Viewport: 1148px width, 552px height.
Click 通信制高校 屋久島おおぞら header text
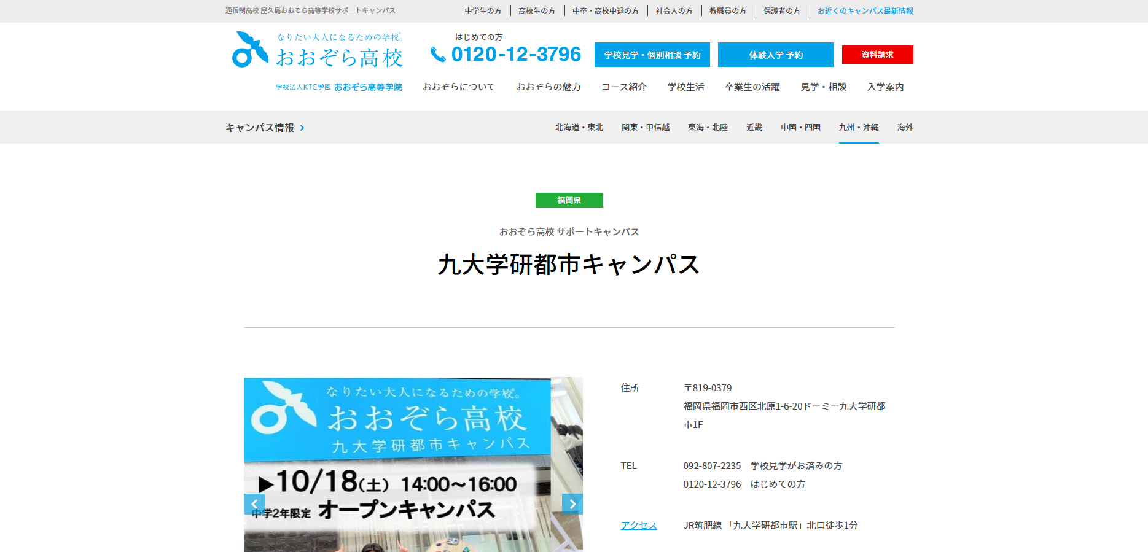click(x=310, y=10)
